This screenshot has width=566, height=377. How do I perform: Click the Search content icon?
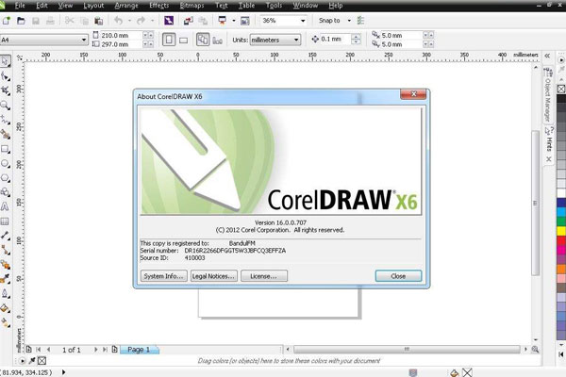coord(169,21)
